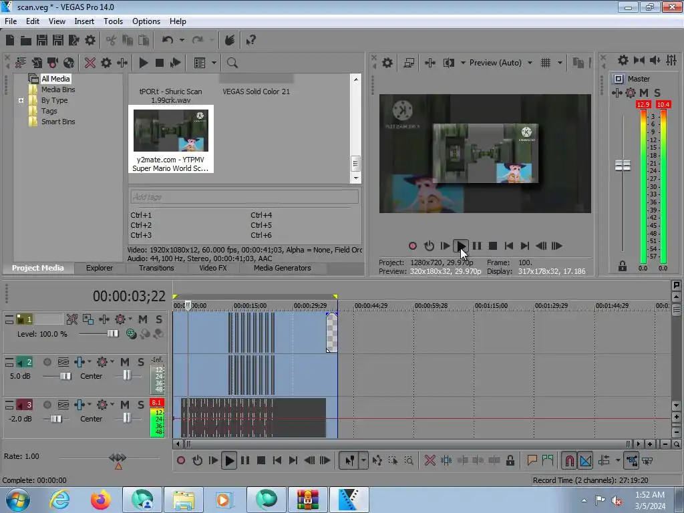Open the Views dropdown arrow in Project Media
This screenshot has width=684, height=513.
(214, 63)
